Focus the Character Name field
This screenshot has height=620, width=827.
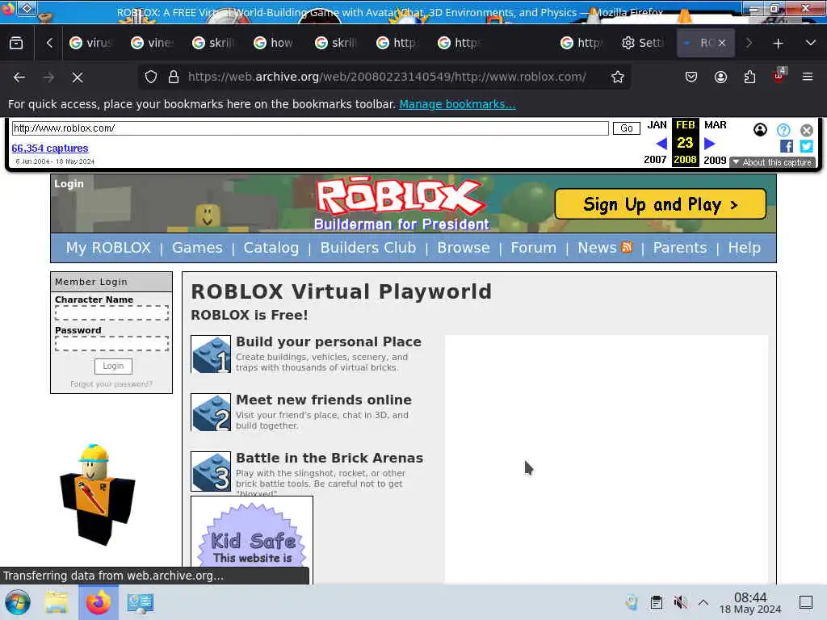(x=111, y=313)
